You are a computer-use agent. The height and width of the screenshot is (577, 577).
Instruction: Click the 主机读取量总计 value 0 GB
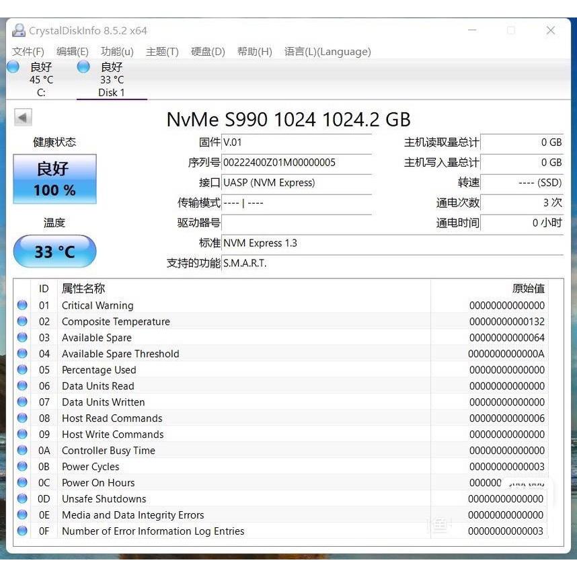click(522, 143)
